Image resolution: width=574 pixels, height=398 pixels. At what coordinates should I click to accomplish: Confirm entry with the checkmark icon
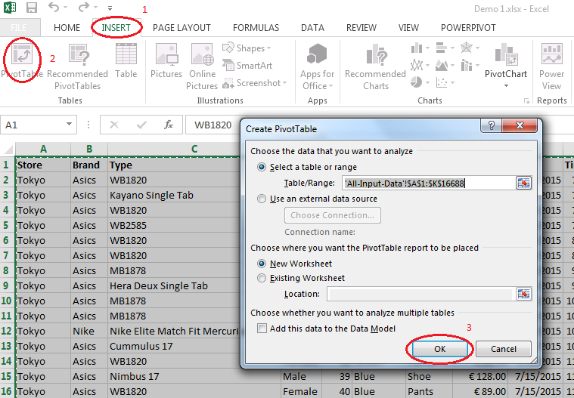(141, 125)
